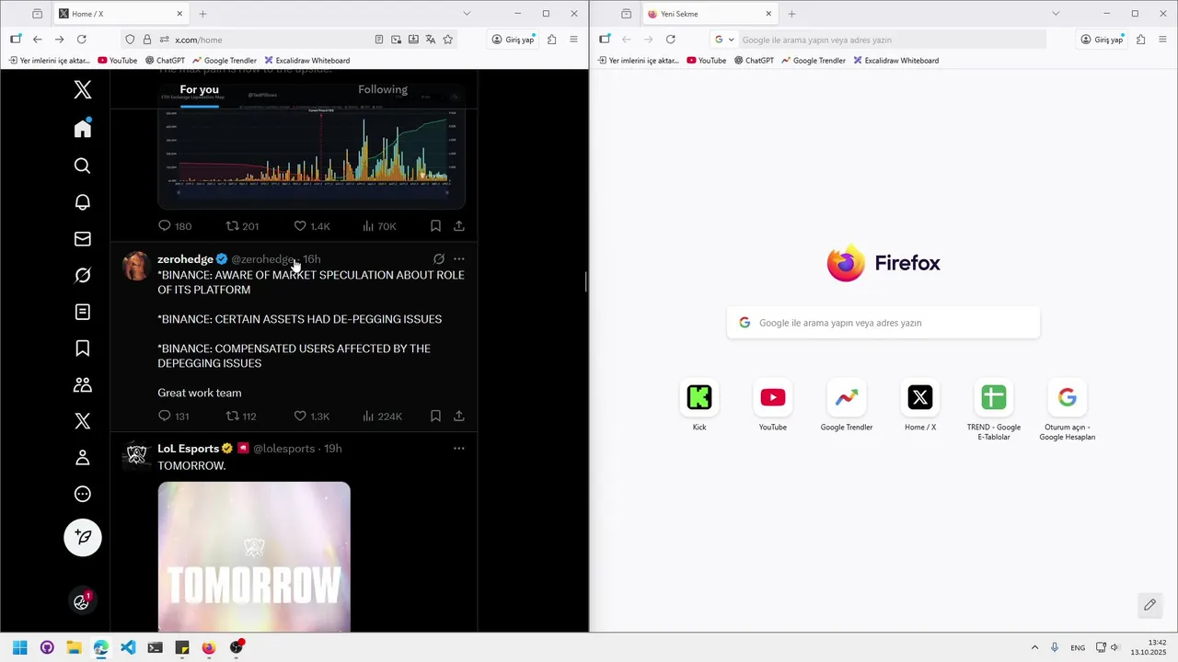Switch to the For you tab

(x=200, y=89)
